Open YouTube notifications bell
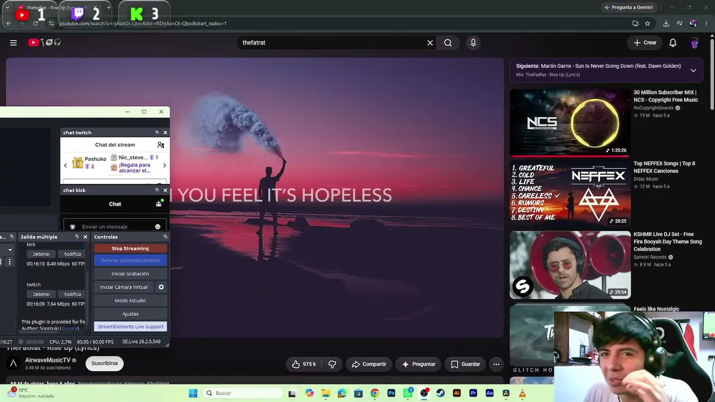The height and width of the screenshot is (402, 715). pos(673,42)
